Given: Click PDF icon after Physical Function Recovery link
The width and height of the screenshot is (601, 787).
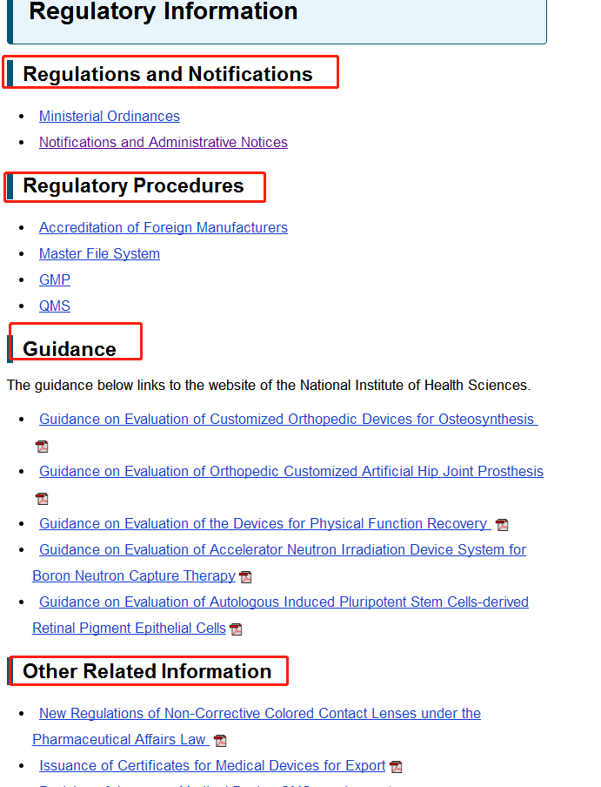Looking at the screenshot, I should pyautogui.click(x=502, y=524).
